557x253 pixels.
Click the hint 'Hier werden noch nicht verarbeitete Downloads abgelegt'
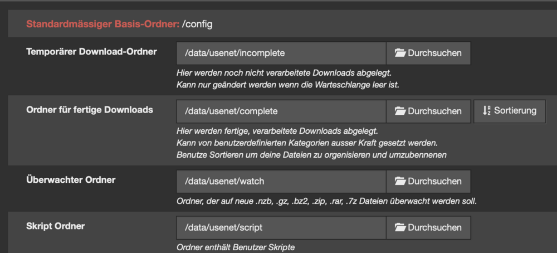284,73
